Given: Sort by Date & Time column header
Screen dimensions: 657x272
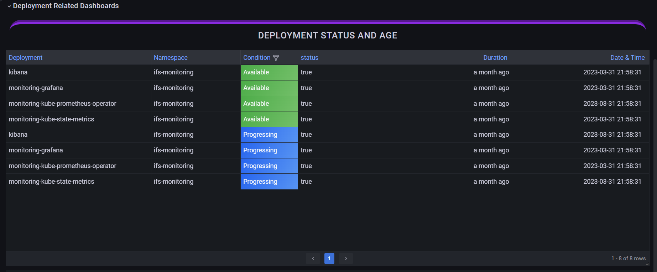Looking at the screenshot, I should pos(627,58).
